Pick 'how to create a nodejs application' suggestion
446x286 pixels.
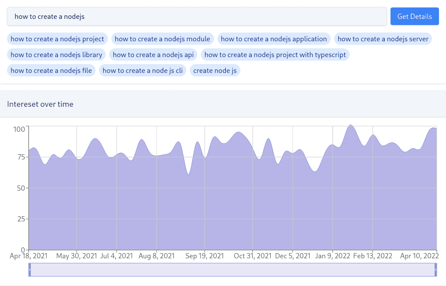pos(274,39)
